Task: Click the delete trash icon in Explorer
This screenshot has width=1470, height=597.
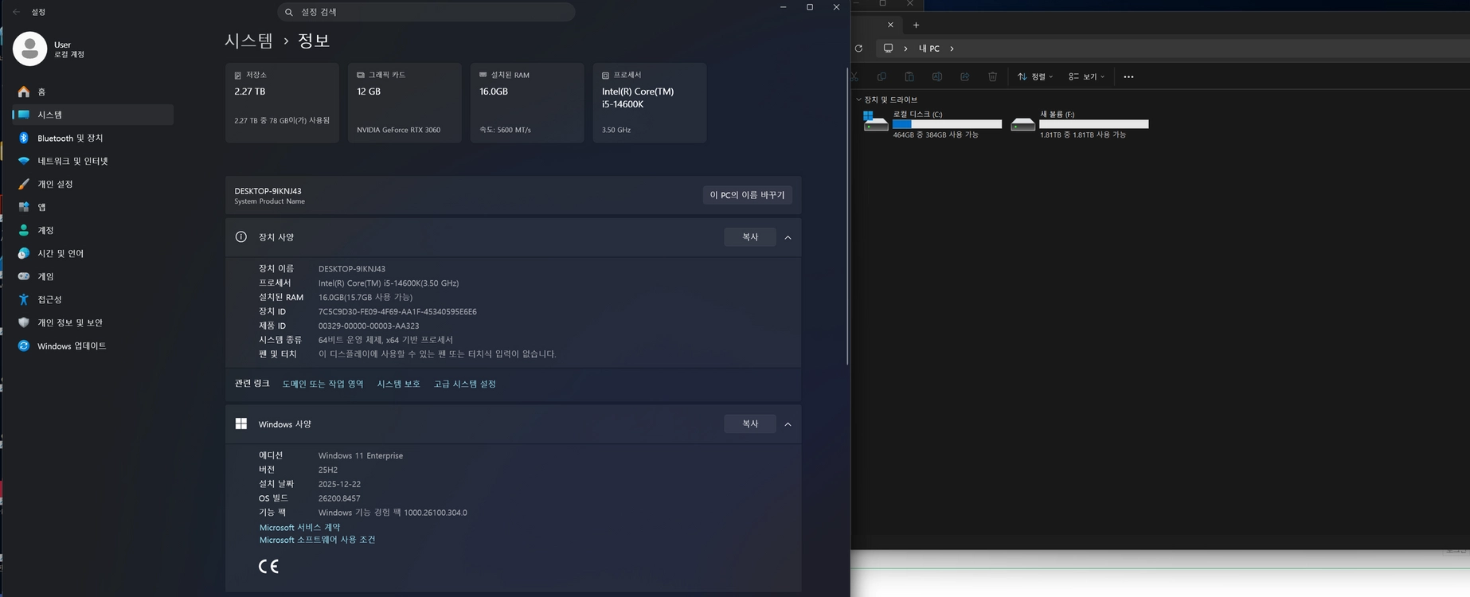Action: coord(992,76)
